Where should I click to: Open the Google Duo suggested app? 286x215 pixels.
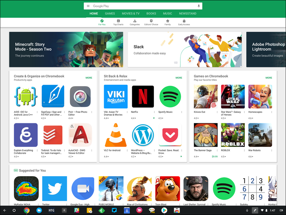pos(83,189)
